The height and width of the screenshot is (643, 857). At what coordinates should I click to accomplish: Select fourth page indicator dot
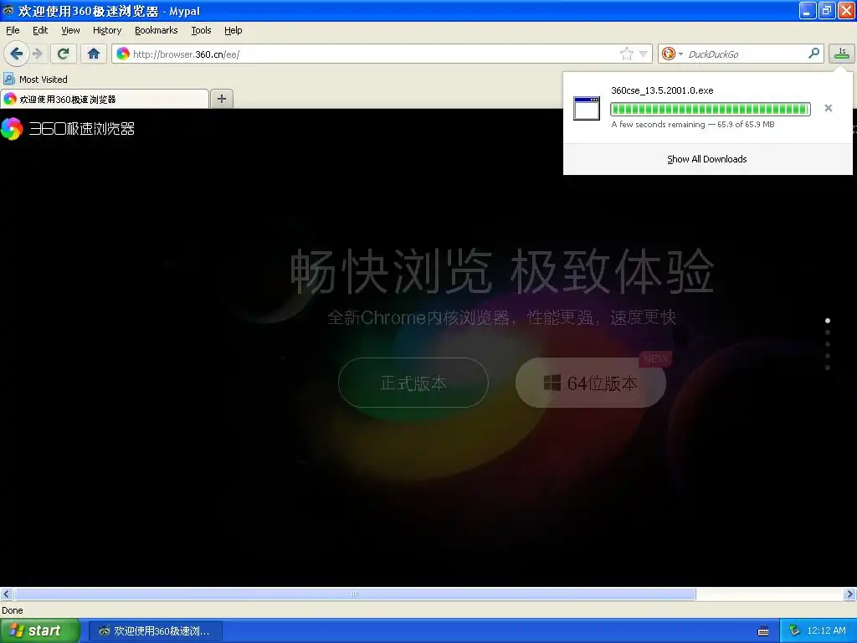(x=828, y=356)
